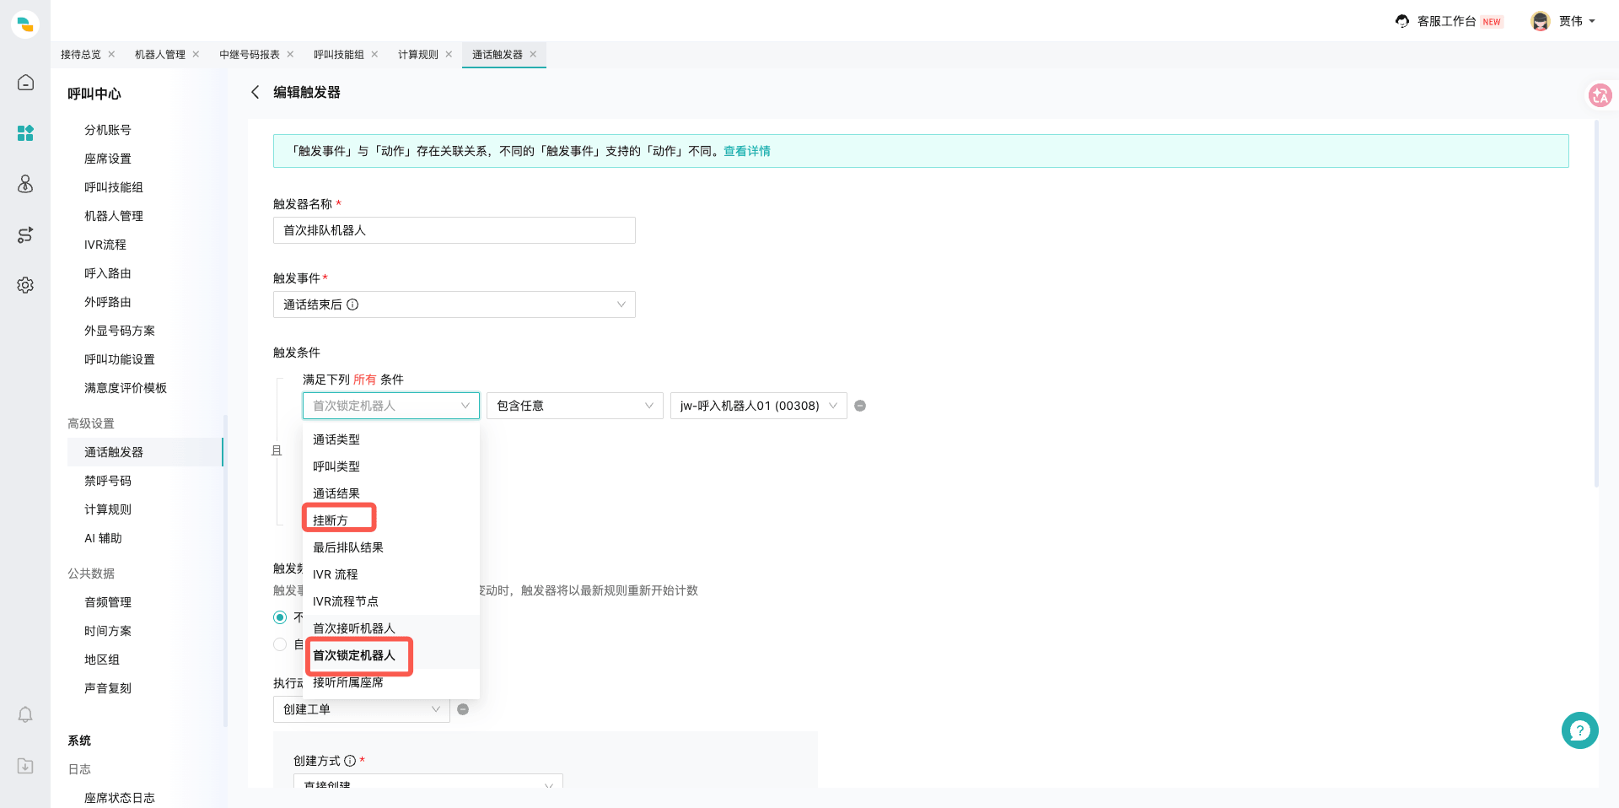Image resolution: width=1619 pixels, height=808 pixels.
Task: Click the settings gear sidebar icon
Action: click(25, 285)
